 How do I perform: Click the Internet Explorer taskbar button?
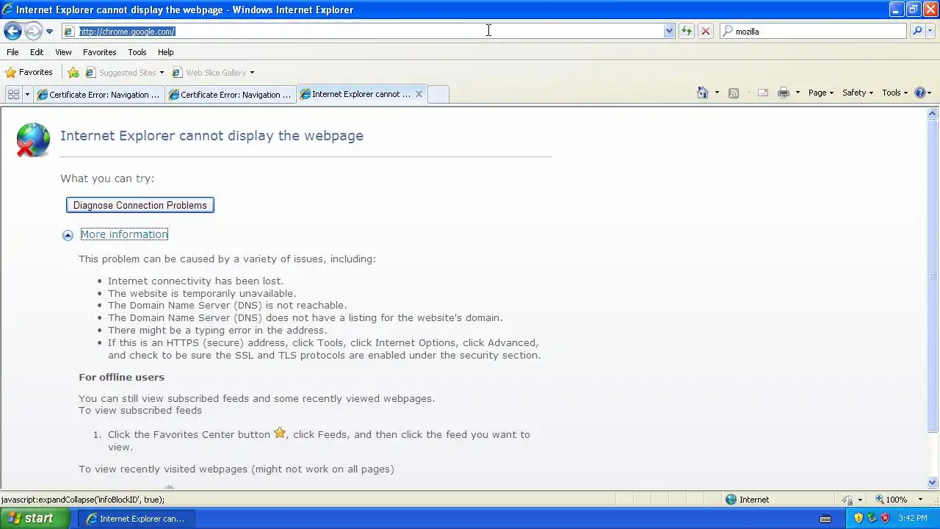click(x=136, y=519)
